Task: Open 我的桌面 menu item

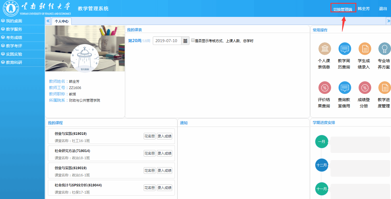Action: [x=14, y=21]
